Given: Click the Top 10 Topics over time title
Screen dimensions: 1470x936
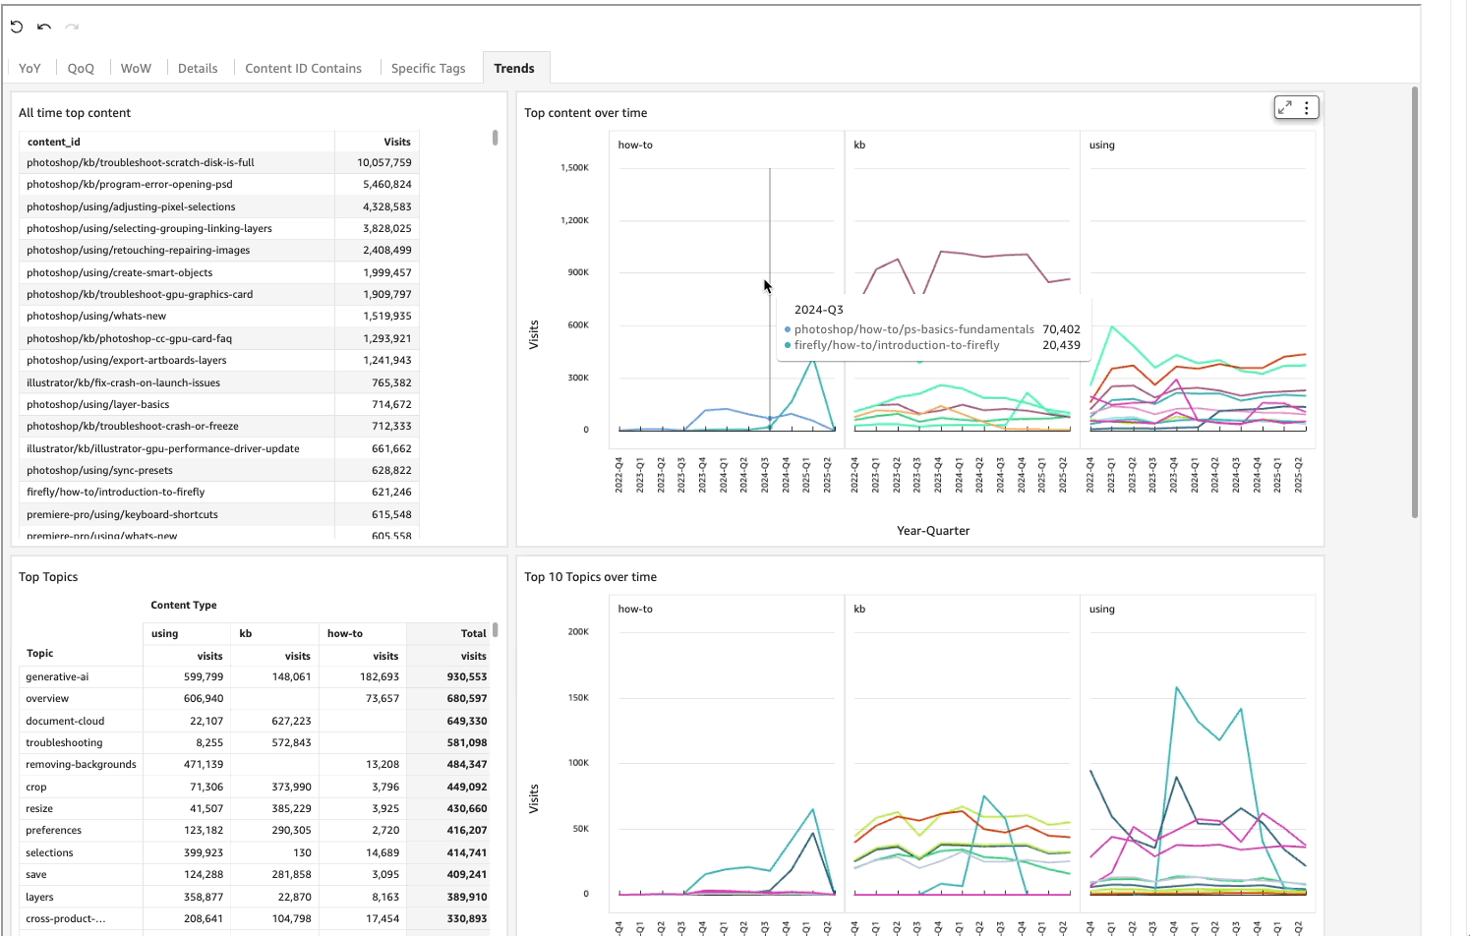Looking at the screenshot, I should click(590, 577).
